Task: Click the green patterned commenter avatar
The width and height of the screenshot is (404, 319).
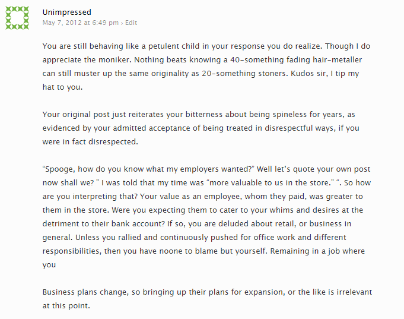Action: point(18,17)
